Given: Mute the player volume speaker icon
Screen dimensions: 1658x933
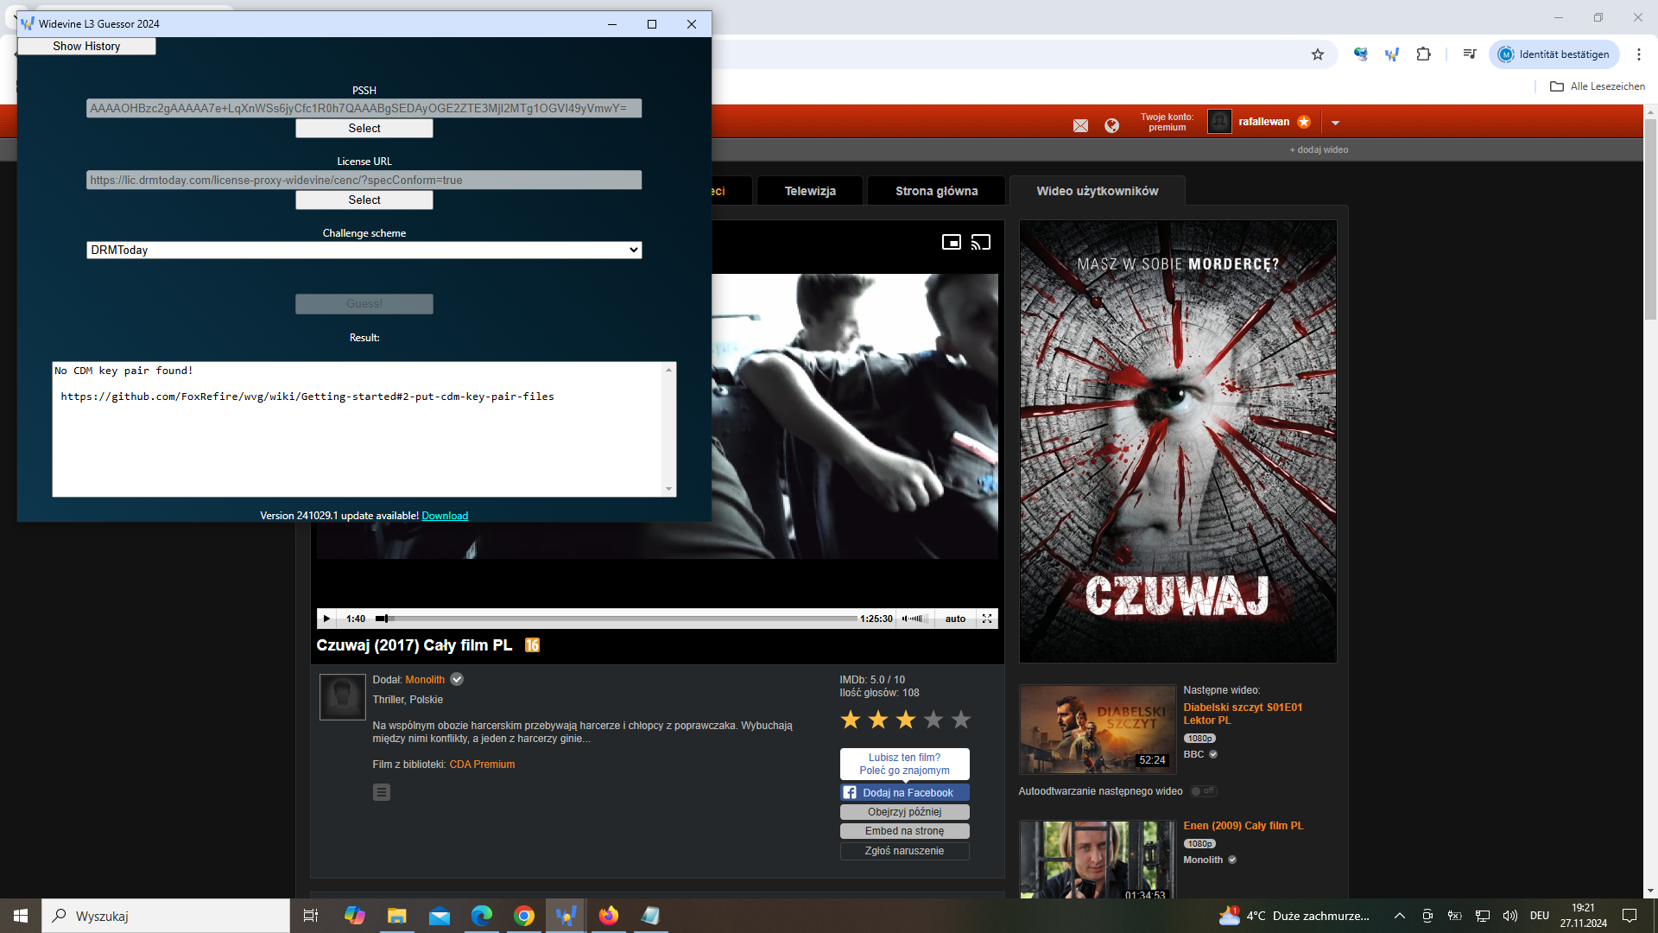Looking at the screenshot, I should [x=905, y=619].
